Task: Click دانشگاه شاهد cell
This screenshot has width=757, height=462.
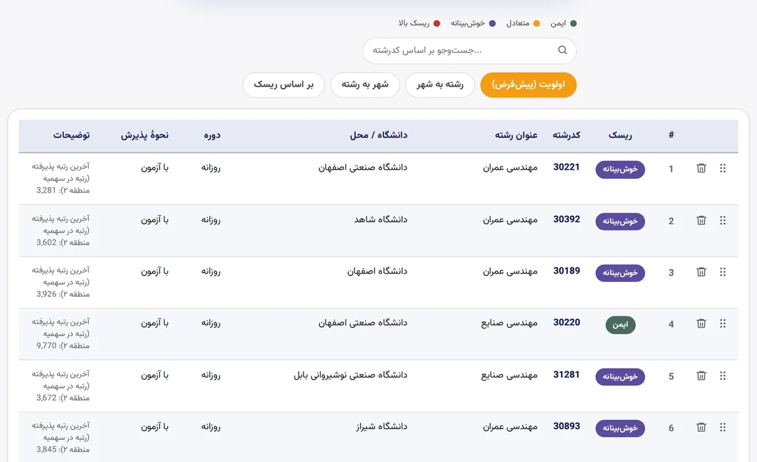Action: [381, 219]
